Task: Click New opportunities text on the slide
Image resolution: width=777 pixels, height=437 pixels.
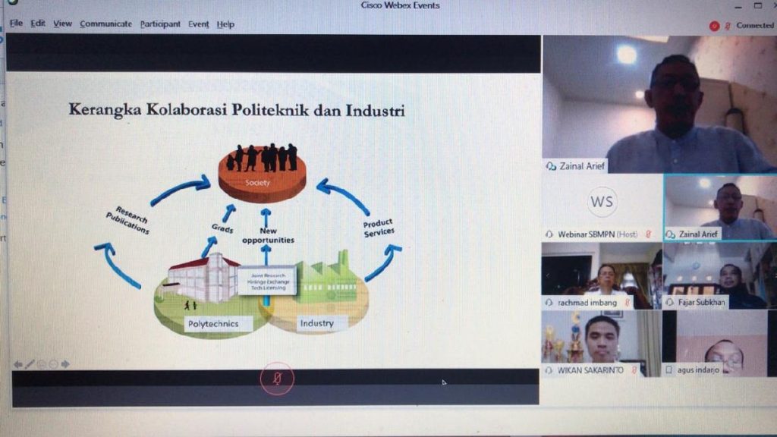Action: tap(268, 235)
